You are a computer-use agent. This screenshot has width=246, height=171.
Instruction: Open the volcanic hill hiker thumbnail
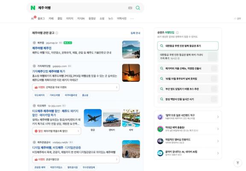pyautogui.click(x=131, y=149)
